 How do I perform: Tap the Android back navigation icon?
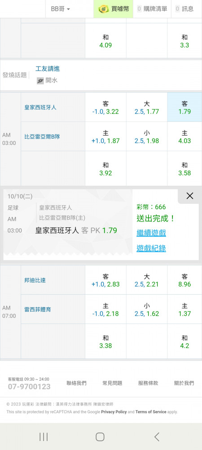click(157, 437)
